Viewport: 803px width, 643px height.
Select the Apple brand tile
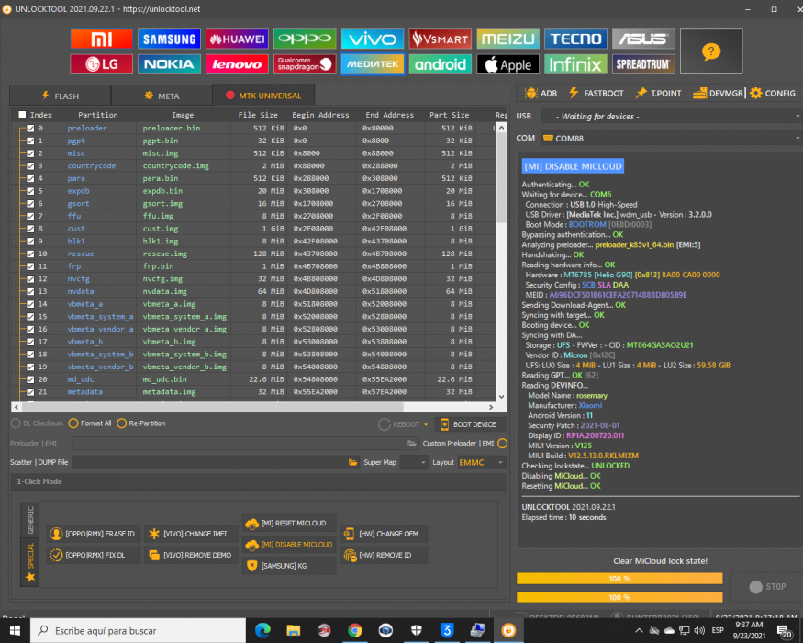tap(507, 64)
